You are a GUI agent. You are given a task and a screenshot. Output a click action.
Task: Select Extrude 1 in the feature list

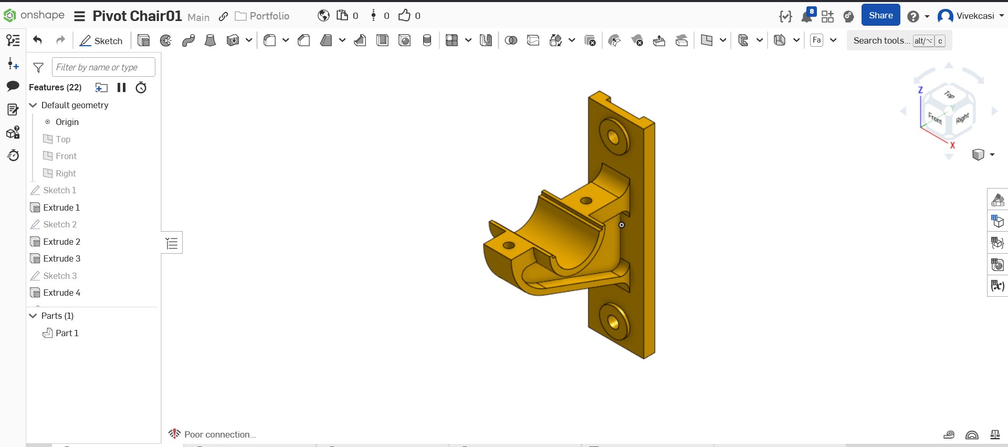click(x=61, y=207)
